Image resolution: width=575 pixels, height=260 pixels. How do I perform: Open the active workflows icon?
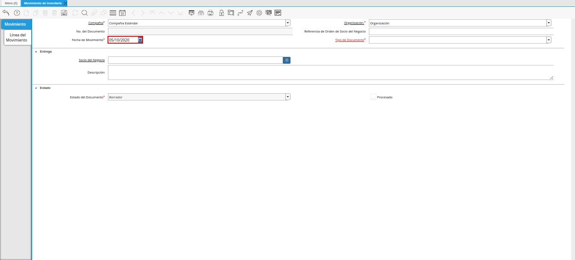(x=240, y=13)
